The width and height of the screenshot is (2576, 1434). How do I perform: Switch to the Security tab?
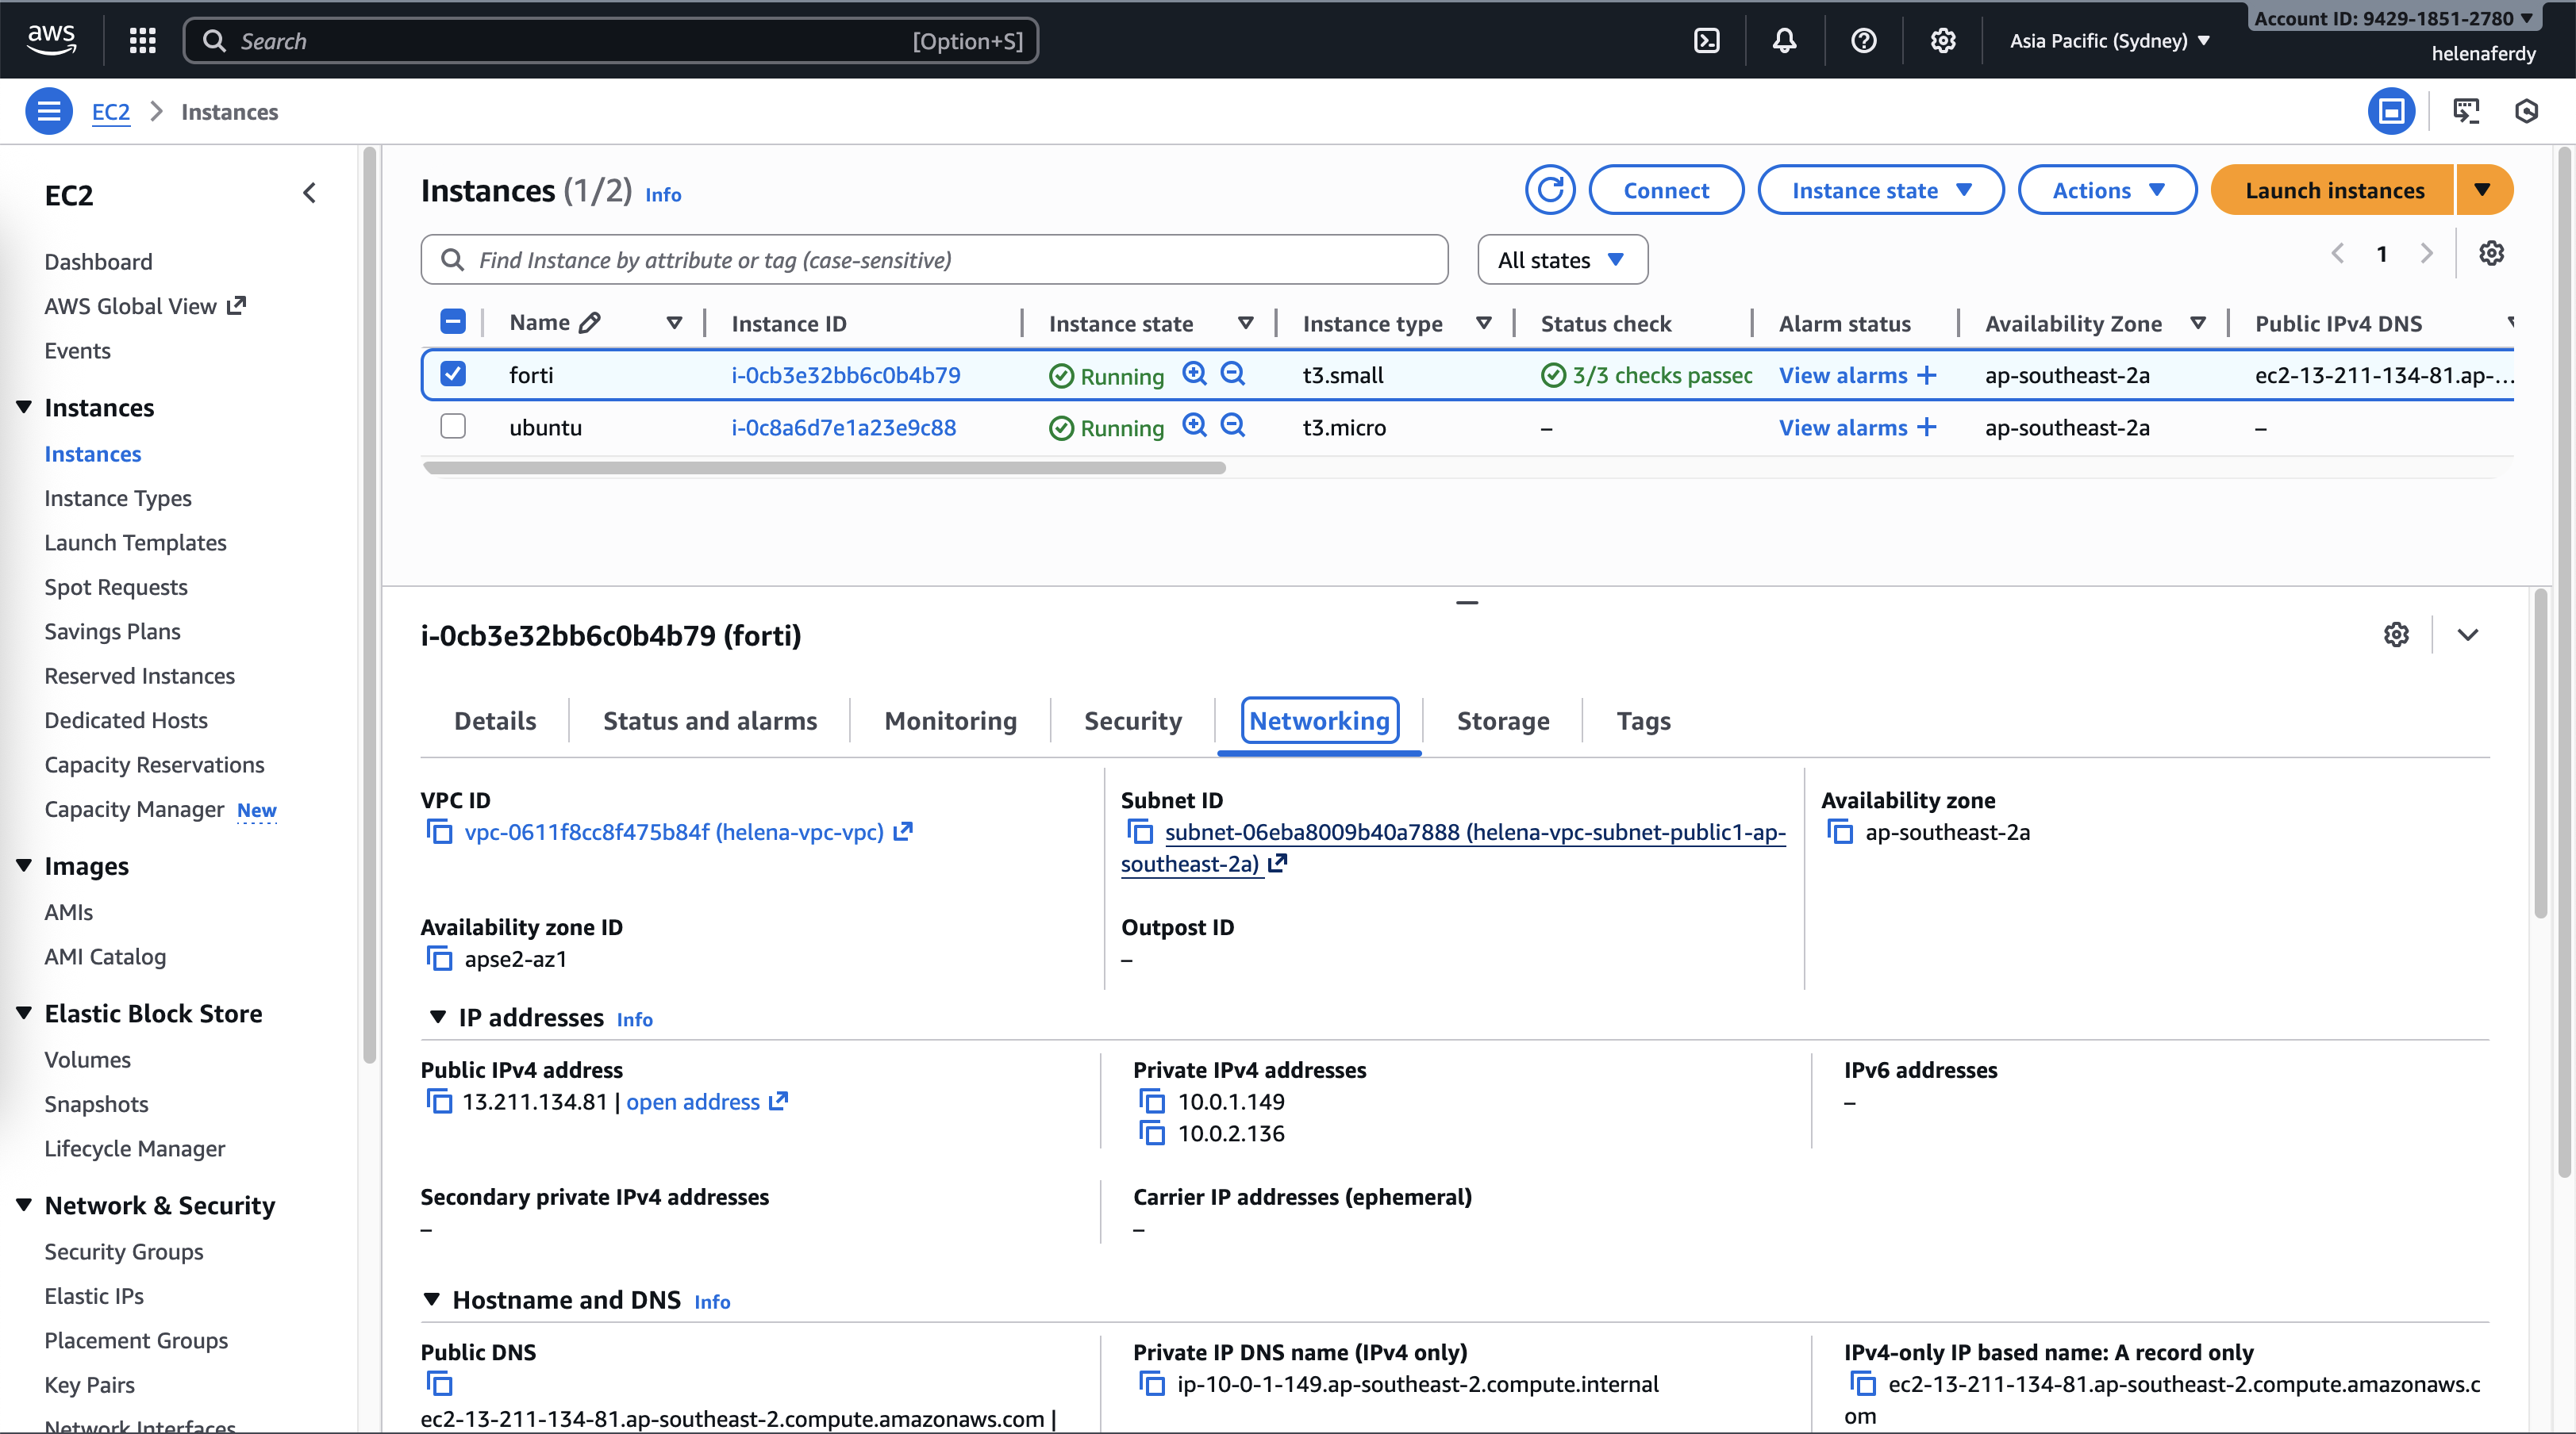1132,720
